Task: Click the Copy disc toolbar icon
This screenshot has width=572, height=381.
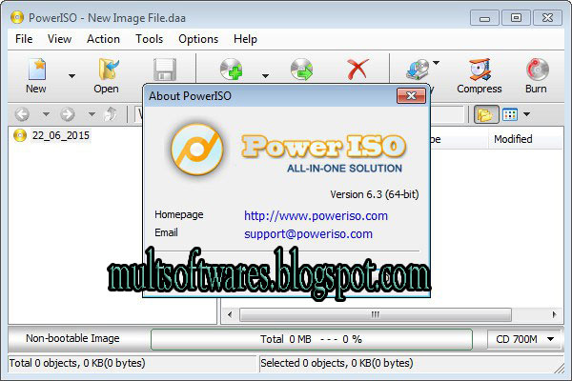Action: (x=418, y=70)
